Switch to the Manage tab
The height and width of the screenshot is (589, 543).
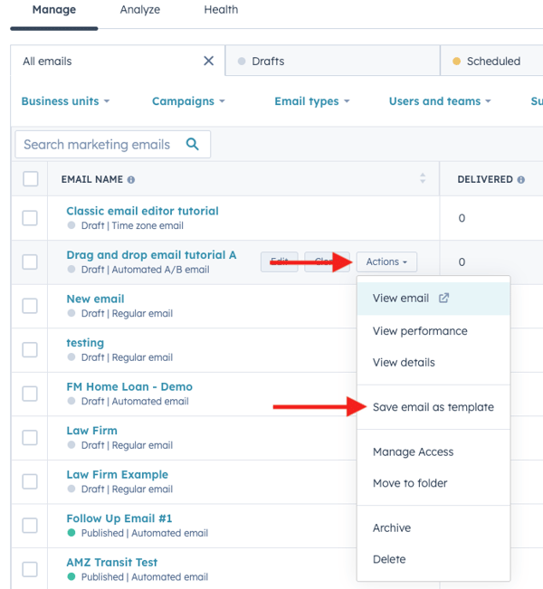click(x=54, y=10)
